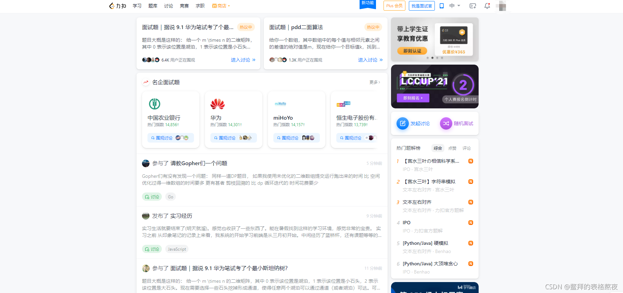Screen dimensions: 623x293
Task: Open rank 4 IPO solution
Action: tap(406, 223)
